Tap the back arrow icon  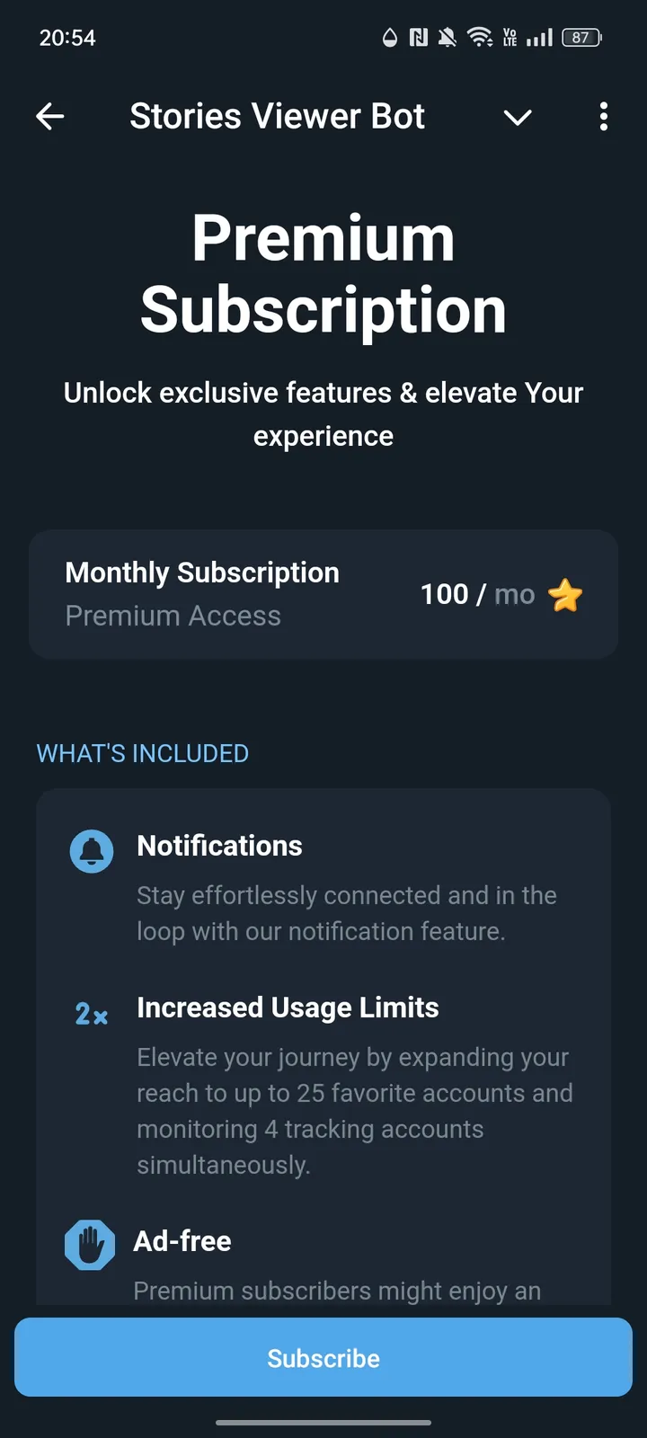pyautogui.click(x=50, y=116)
